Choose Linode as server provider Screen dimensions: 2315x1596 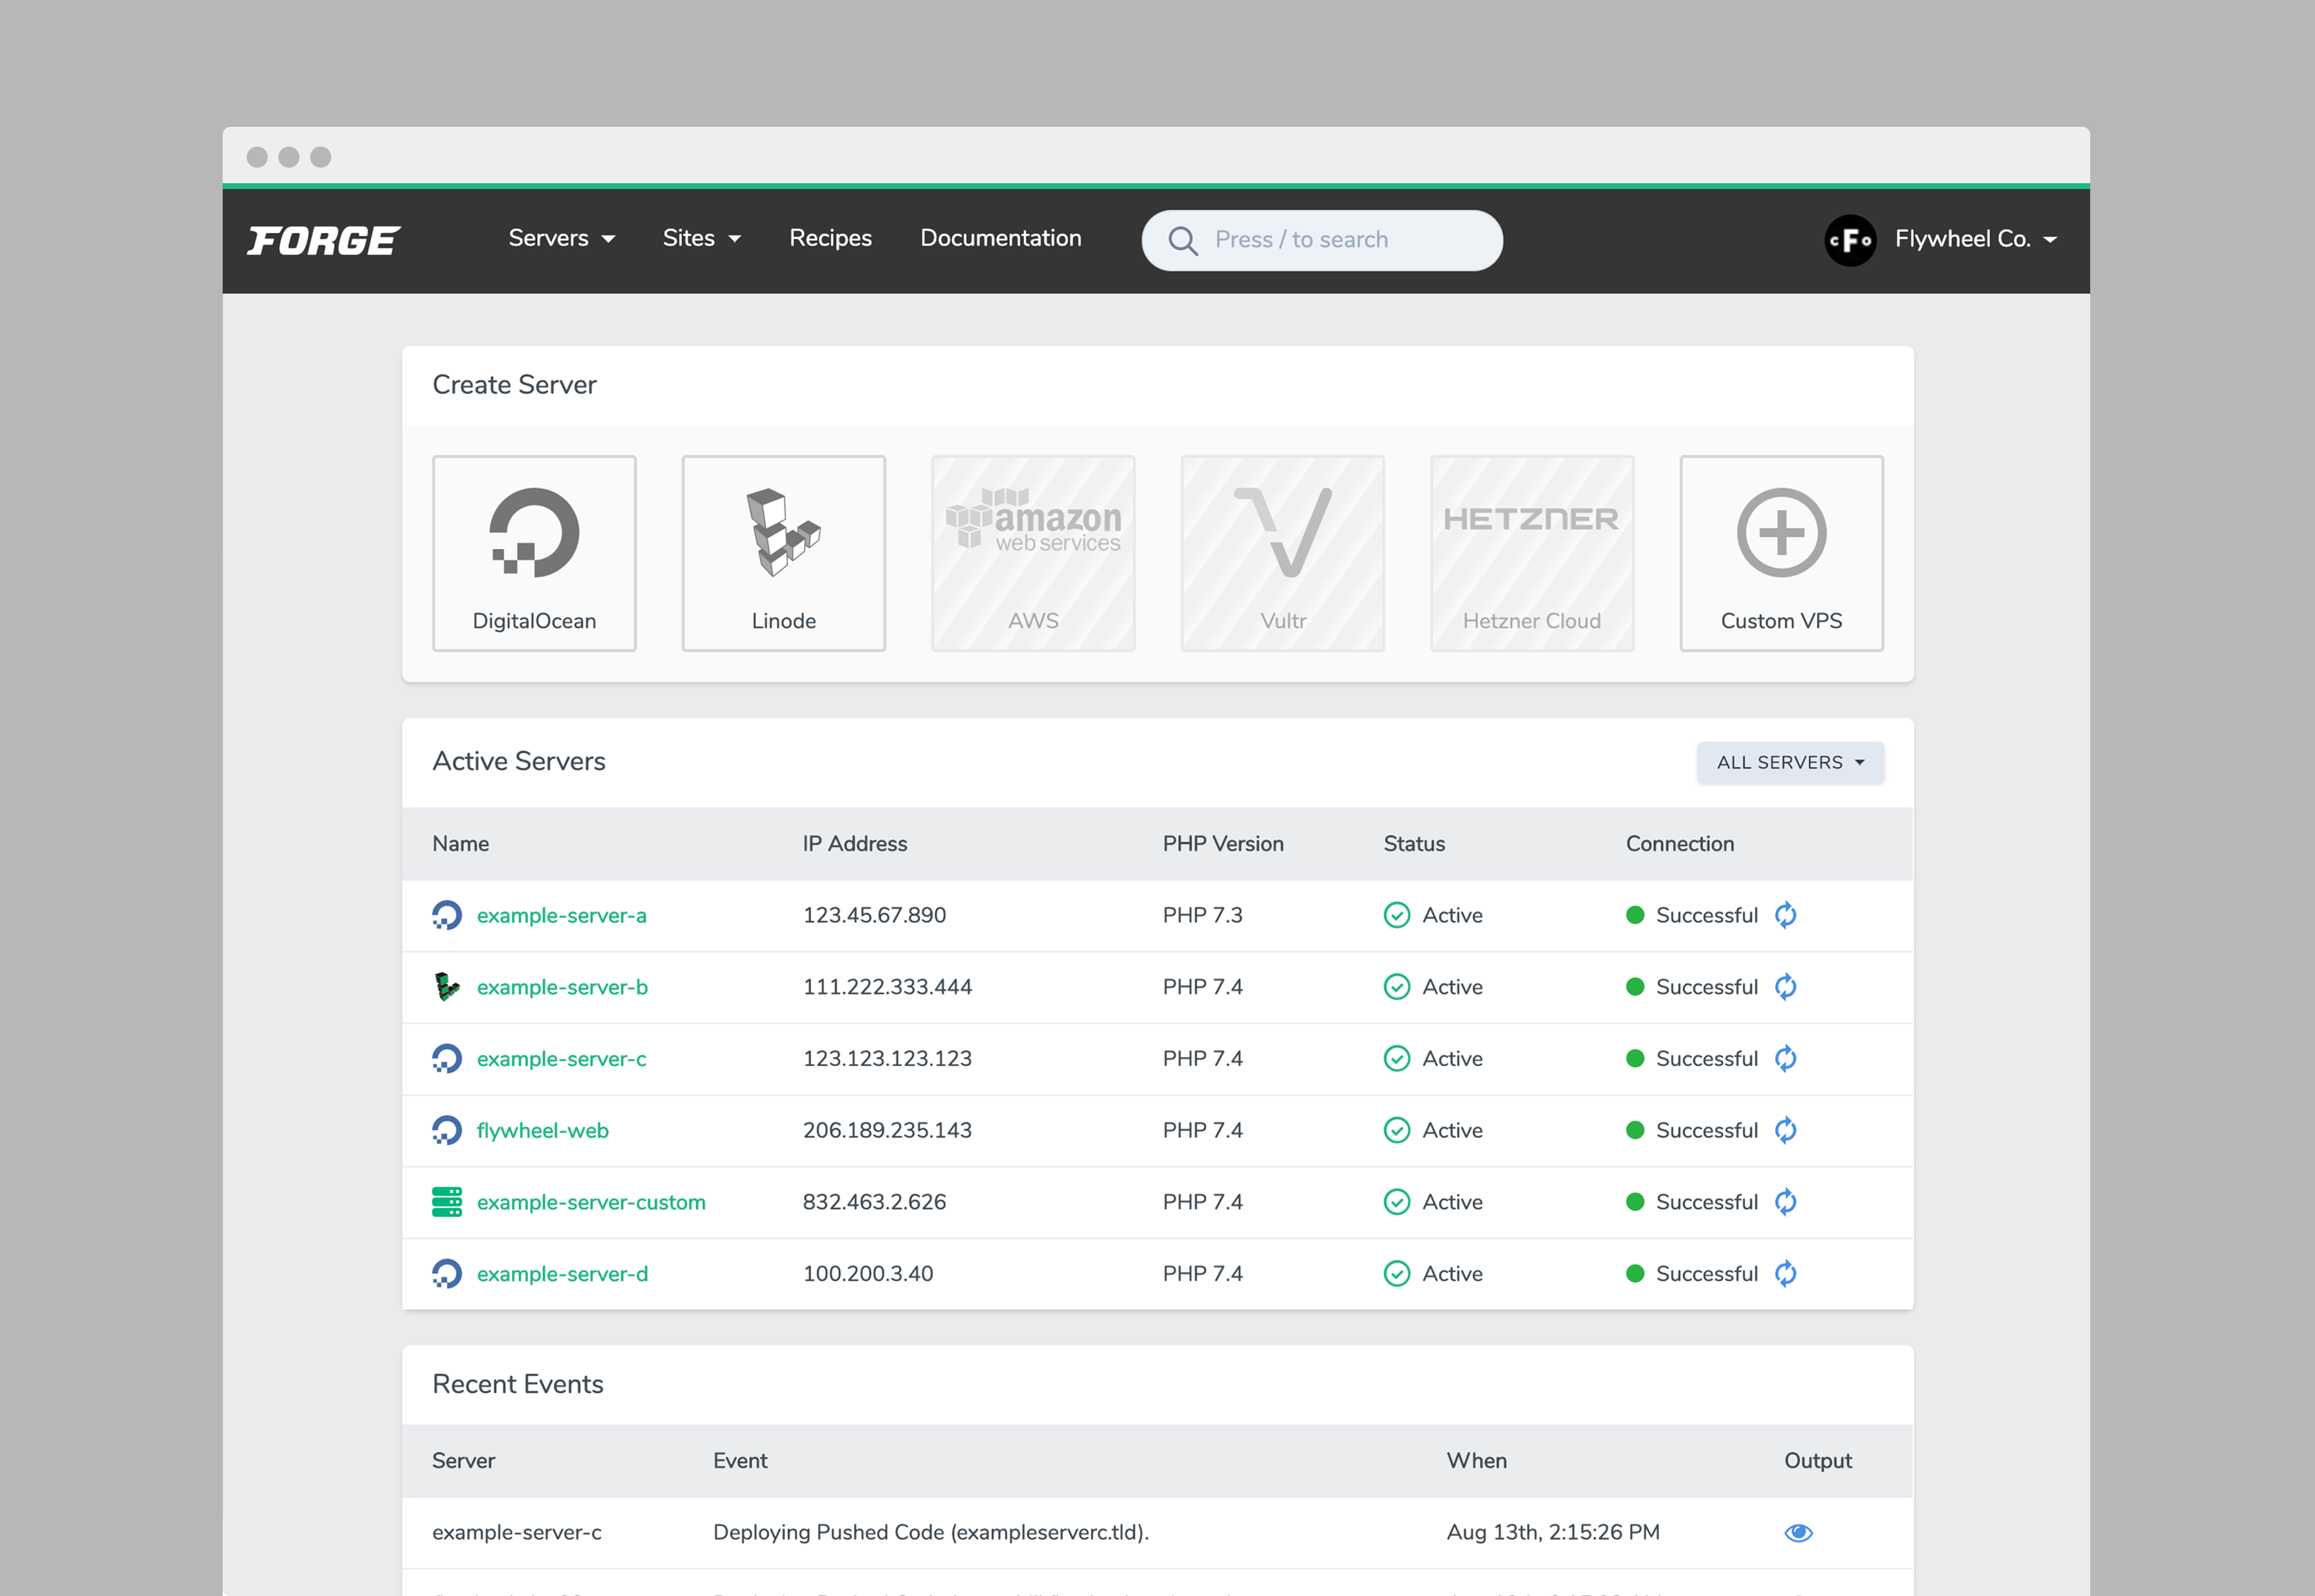[x=783, y=553]
